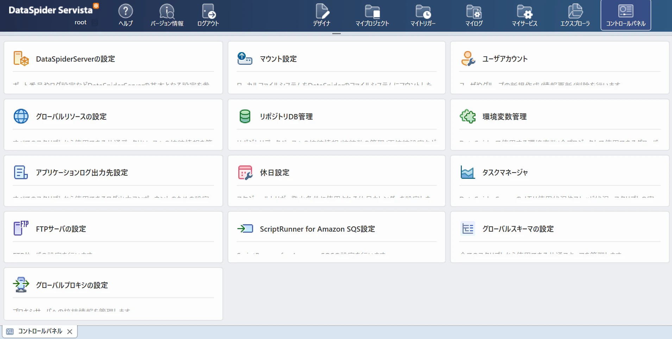Click the DataSpider Servista logo
Viewport: 672px width, 339px height.
click(x=54, y=10)
